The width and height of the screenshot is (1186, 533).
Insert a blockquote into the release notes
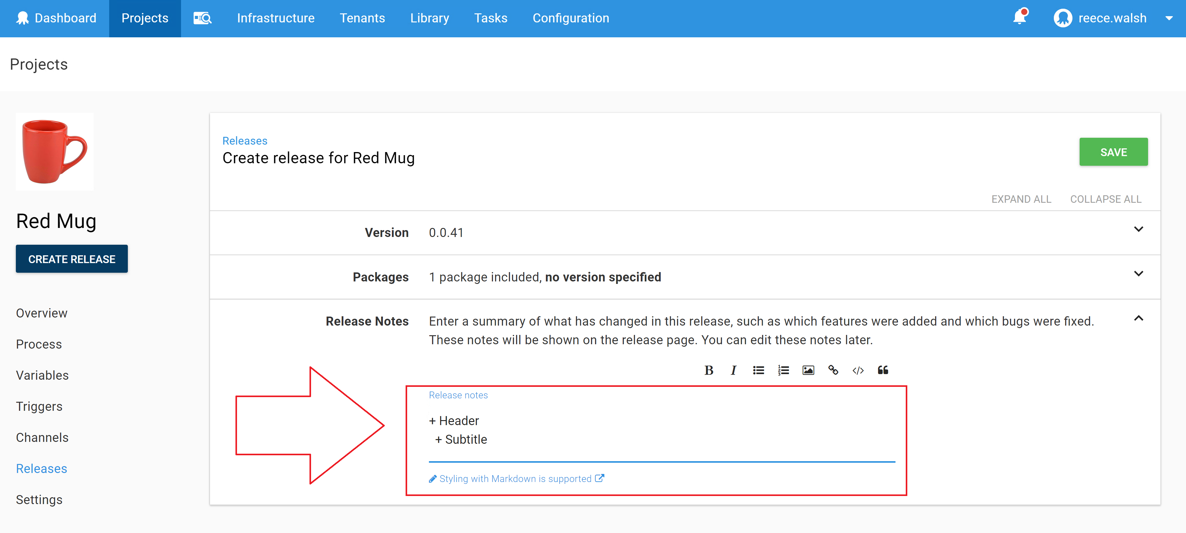coord(883,370)
